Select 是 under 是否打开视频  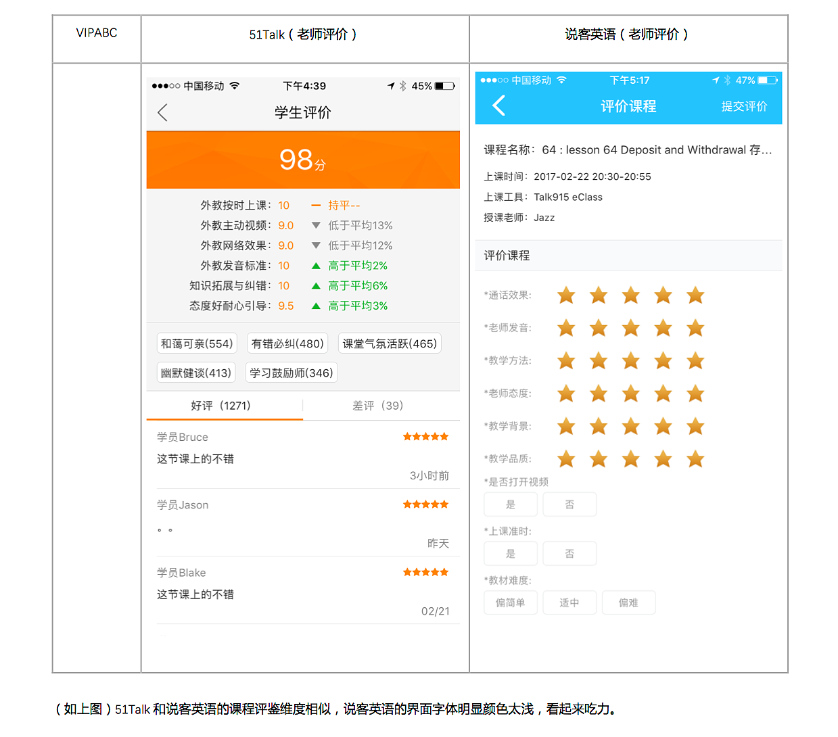tap(511, 504)
